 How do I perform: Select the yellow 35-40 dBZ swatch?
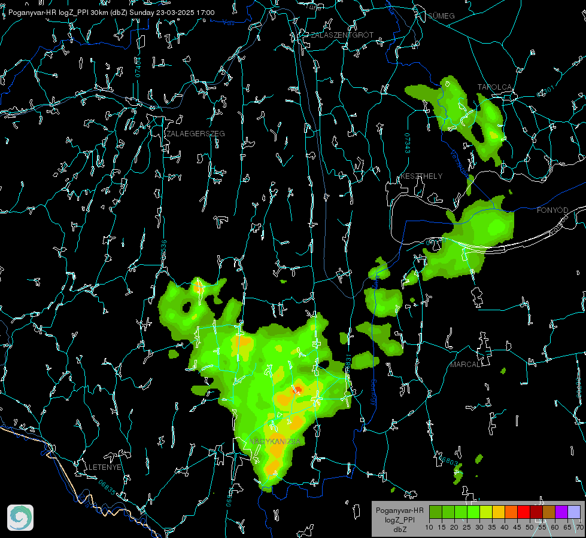coord(499,512)
